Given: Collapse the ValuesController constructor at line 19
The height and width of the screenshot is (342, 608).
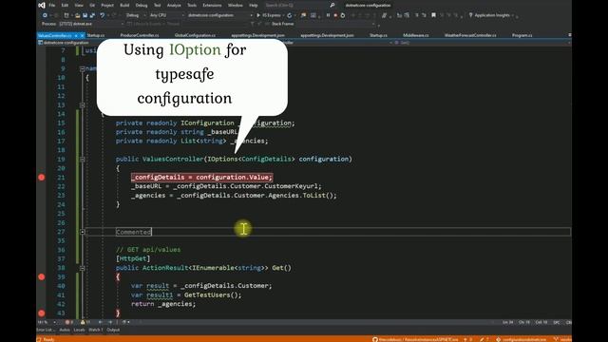Looking at the screenshot, I should 83,159.
